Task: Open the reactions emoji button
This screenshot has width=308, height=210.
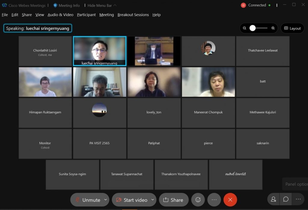Action: (198, 200)
